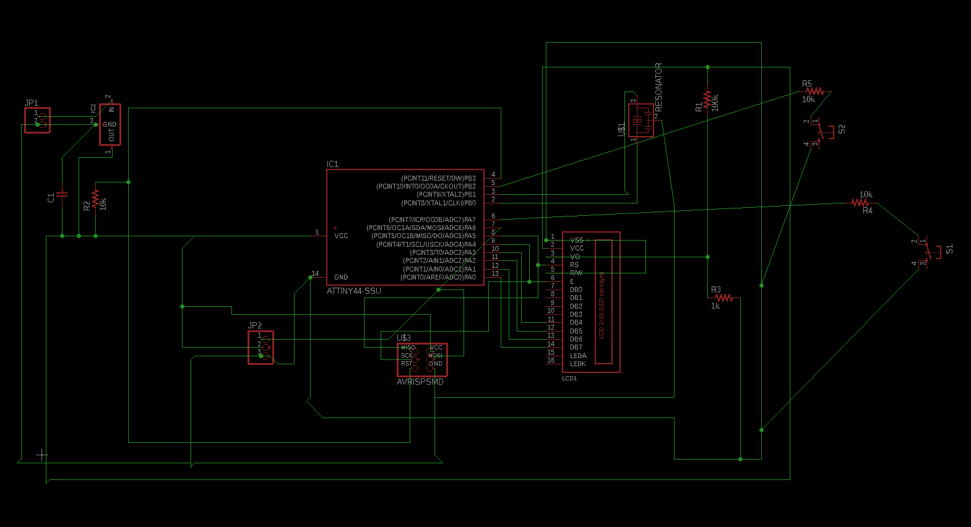This screenshot has height=527, width=971.
Task: Select resistor R4 symbol
Action: (860, 202)
